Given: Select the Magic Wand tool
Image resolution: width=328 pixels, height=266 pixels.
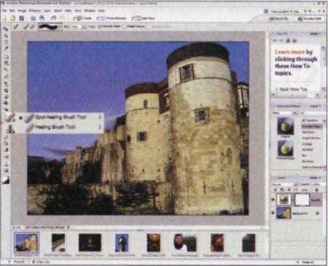Looking at the screenshot, I should [x=6, y=70].
